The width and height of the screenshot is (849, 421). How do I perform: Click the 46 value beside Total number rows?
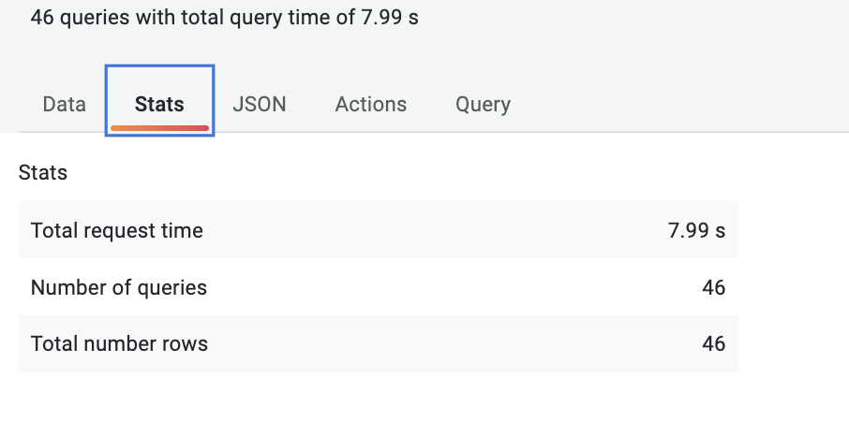point(714,343)
